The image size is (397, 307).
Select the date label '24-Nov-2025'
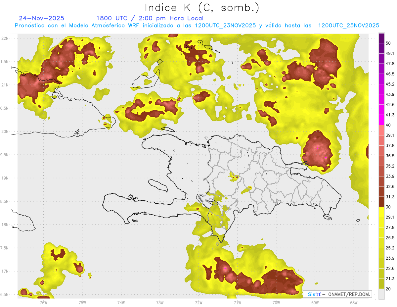[42, 18]
